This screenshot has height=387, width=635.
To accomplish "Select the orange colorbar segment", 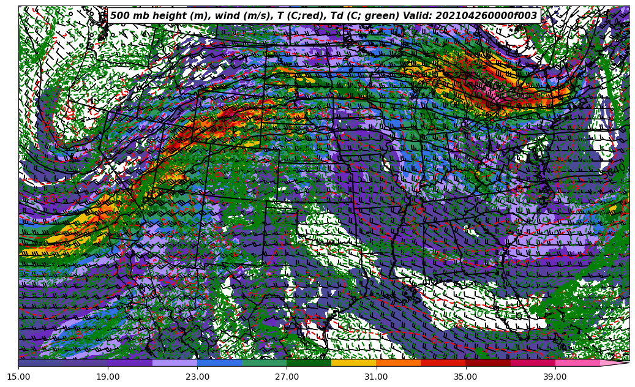I will [398, 363].
